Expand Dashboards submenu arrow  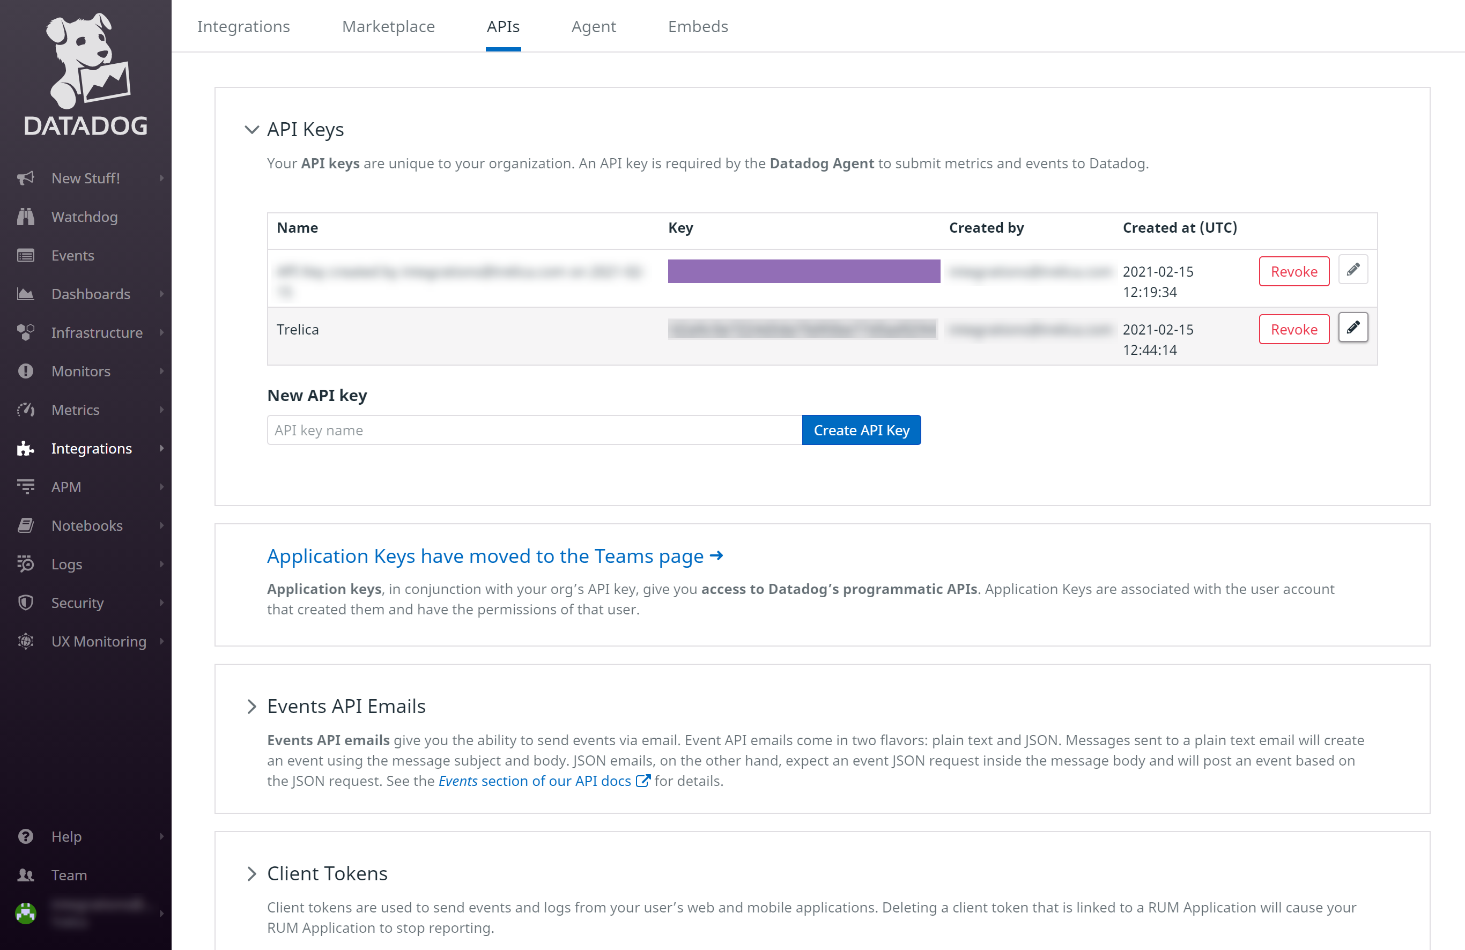[161, 294]
